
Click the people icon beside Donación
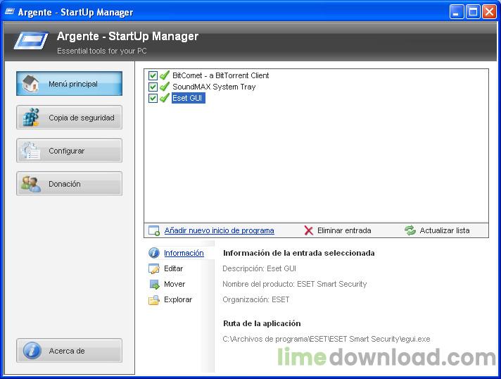tap(31, 184)
